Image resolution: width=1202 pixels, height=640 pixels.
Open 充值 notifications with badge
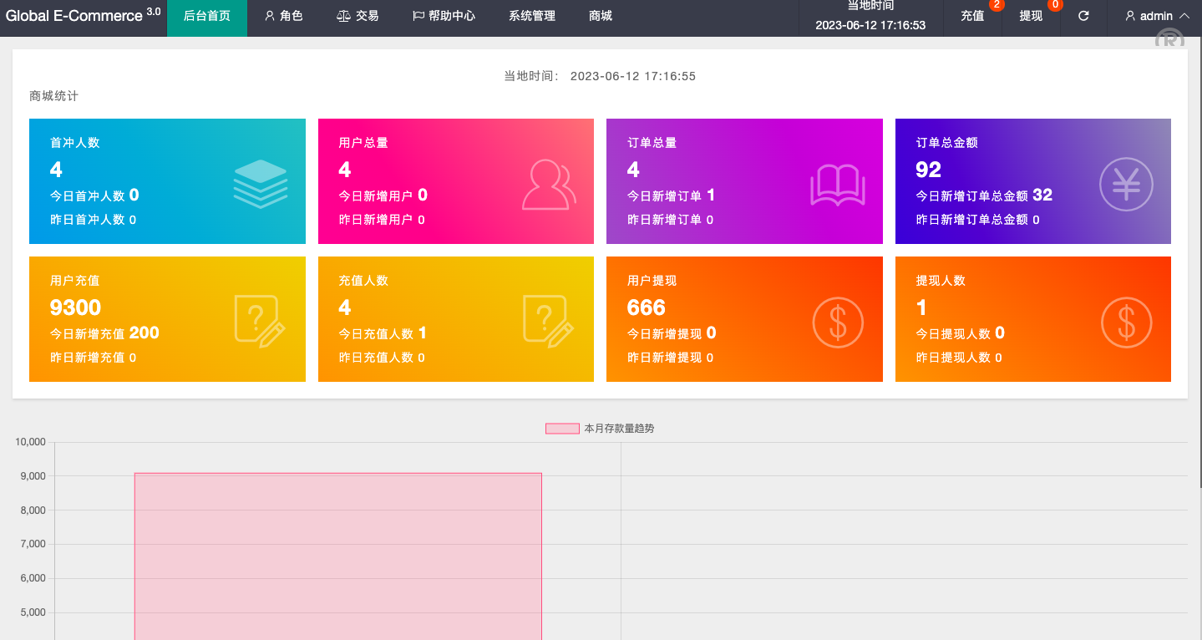point(972,16)
